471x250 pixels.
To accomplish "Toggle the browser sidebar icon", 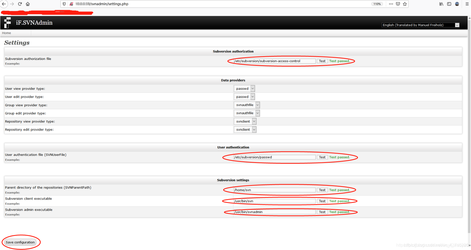I will coord(449,4).
